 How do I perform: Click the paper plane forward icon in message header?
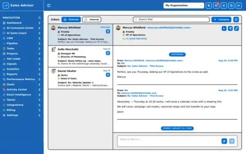(230, 28)
